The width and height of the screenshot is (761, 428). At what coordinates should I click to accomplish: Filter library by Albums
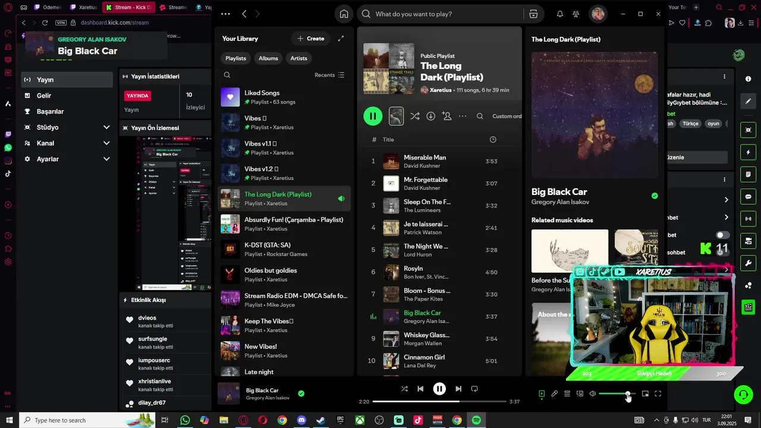pos(268,58)
